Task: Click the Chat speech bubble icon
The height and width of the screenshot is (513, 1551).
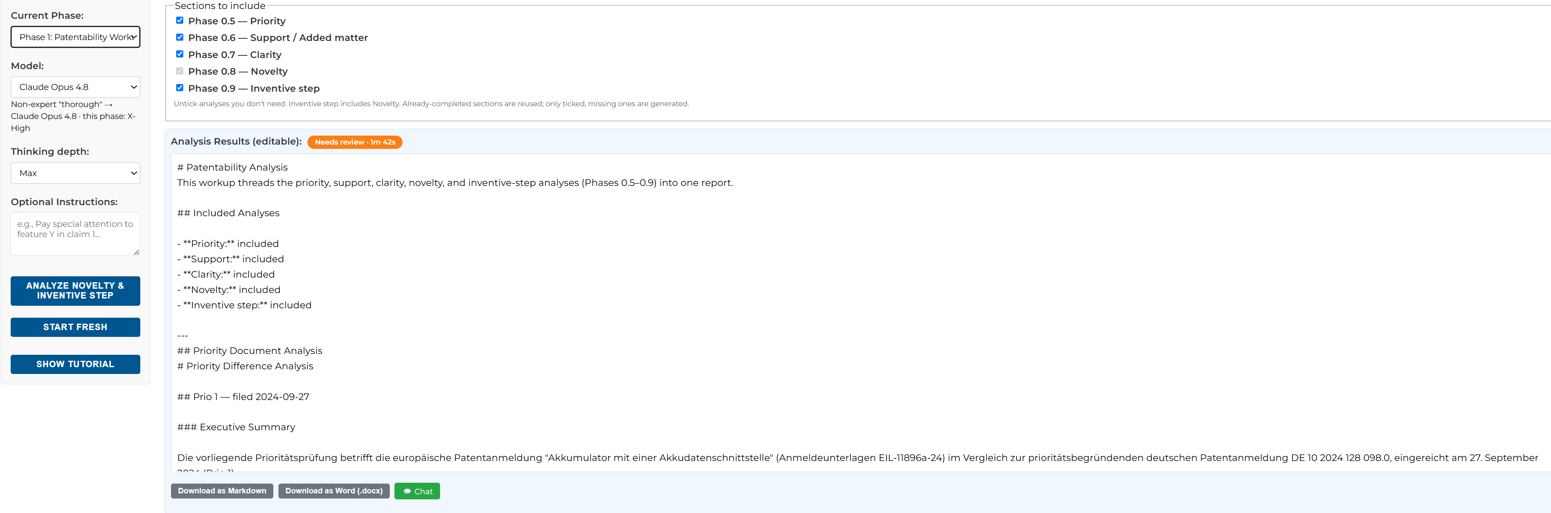Action: pyautogui.click(x=407, y=491)
